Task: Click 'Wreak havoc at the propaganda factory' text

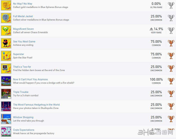Action: [33, 133]
